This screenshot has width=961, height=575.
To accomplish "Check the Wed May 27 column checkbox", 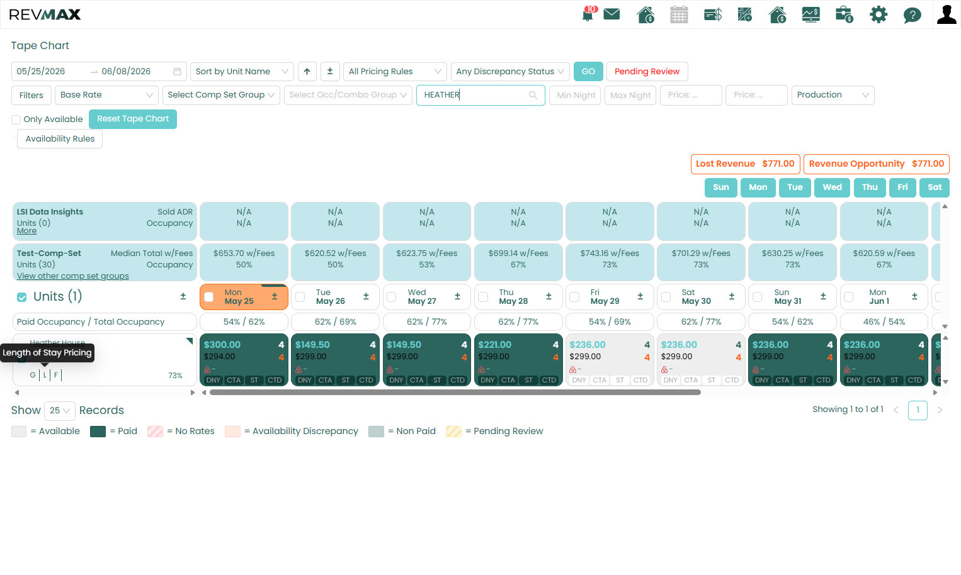I will 392,297.
